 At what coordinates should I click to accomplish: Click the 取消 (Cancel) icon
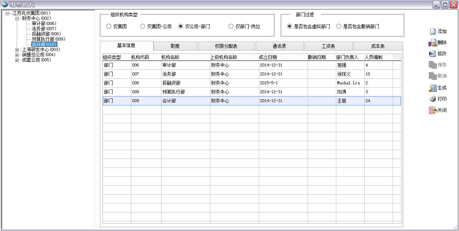(433, 76)
